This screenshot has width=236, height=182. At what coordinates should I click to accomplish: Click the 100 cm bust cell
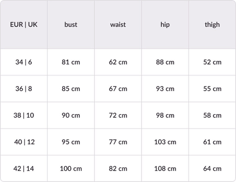tap(71, 169)
